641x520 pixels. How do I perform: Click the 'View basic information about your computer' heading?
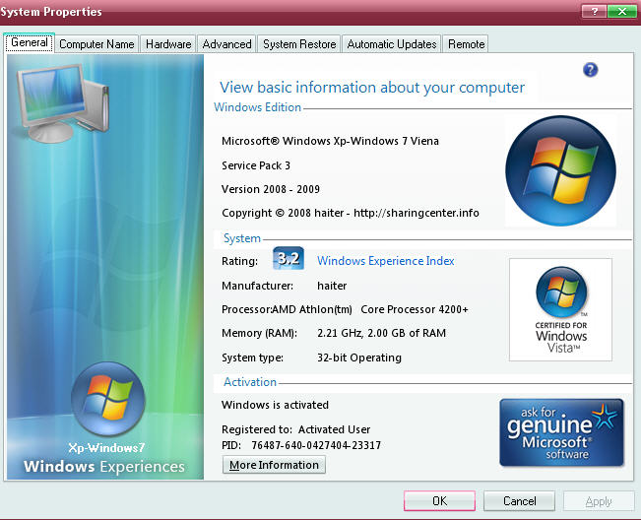tap(372, 88)
